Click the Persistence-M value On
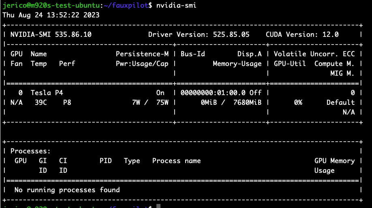Viewport: 372px width, 208px height. [160, 93]
